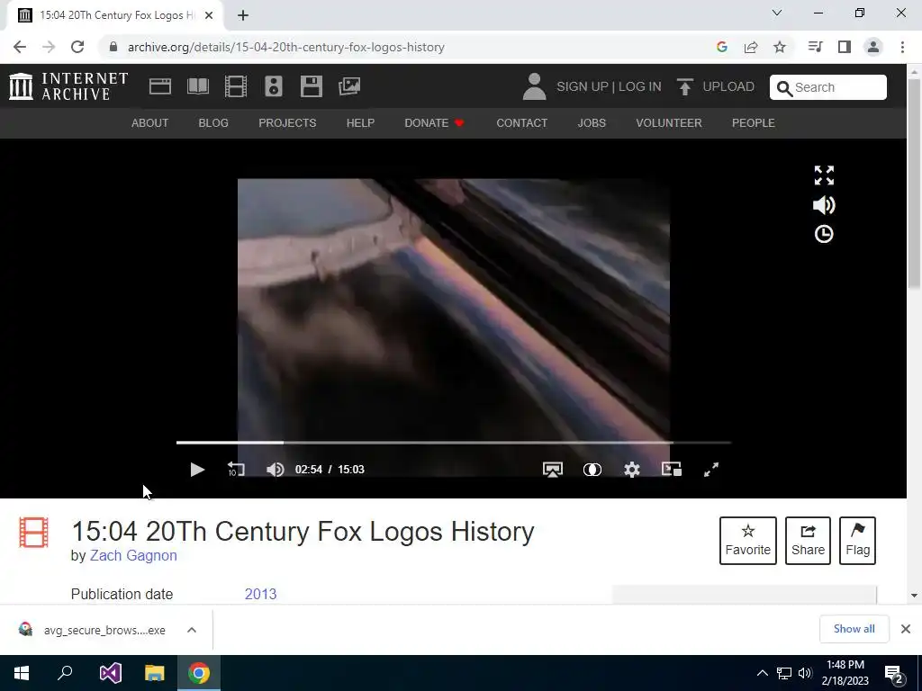Open the HELP menu item
Viewport: 922px width, 691px height.
point(360,122)
